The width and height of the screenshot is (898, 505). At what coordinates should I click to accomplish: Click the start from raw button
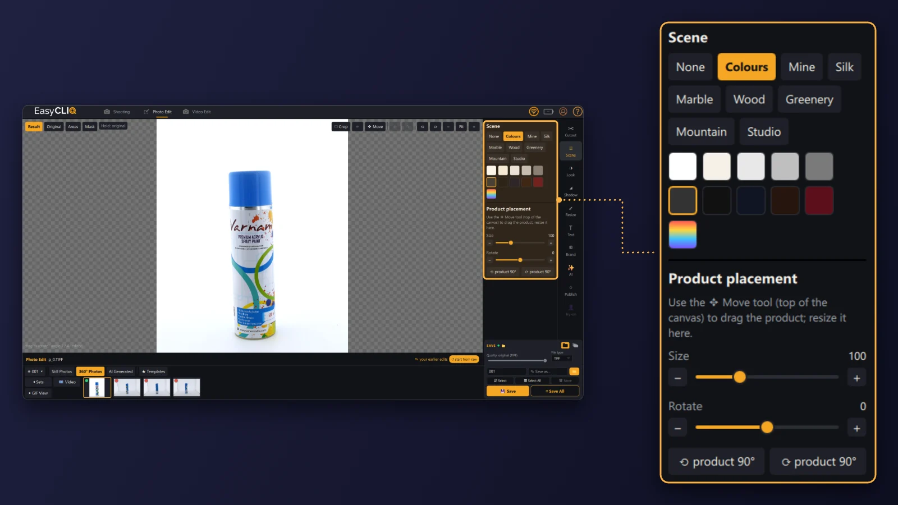coord(464,359)
